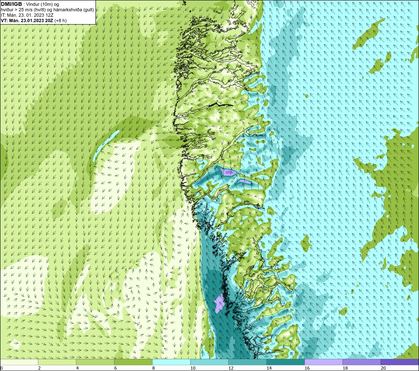
Task: Click the light purple 16–18 m/s legend swatch
Action: (323, 362)
